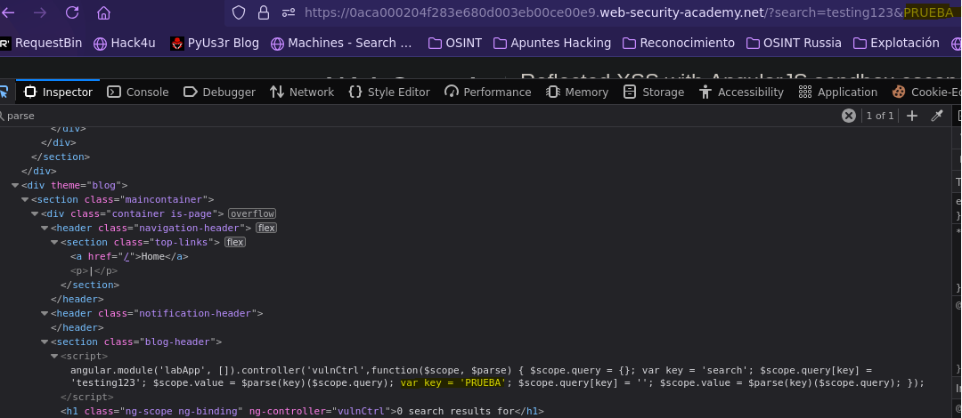Screen dimensions: 962x418
Task: Select the Home anchor element row
Action: point(129,256)
